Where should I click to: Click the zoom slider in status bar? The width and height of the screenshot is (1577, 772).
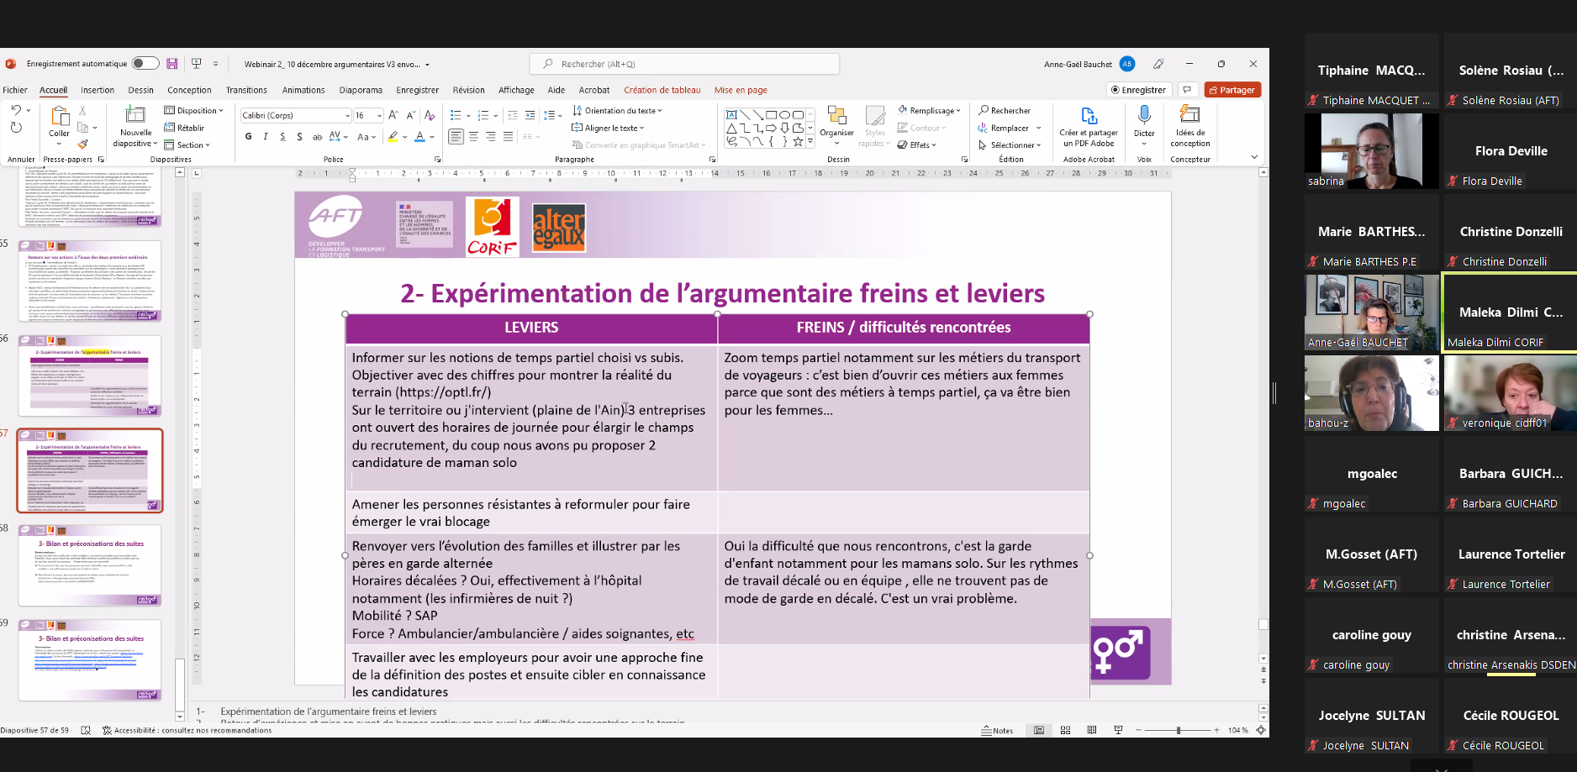click(1178, 730)
